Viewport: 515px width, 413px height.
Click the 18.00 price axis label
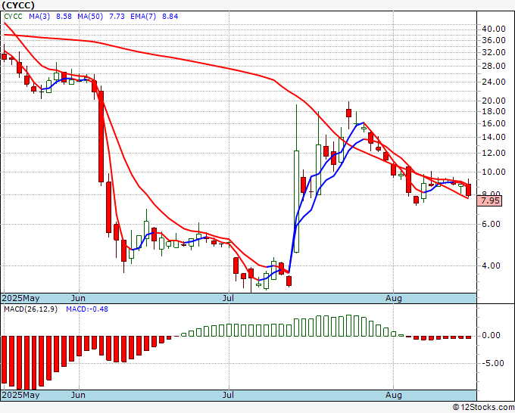(x=493, y=111)
